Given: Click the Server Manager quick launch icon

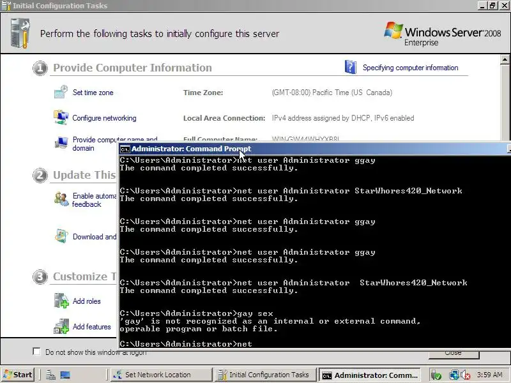Looking at the screenshot, I should click(50, 375).
